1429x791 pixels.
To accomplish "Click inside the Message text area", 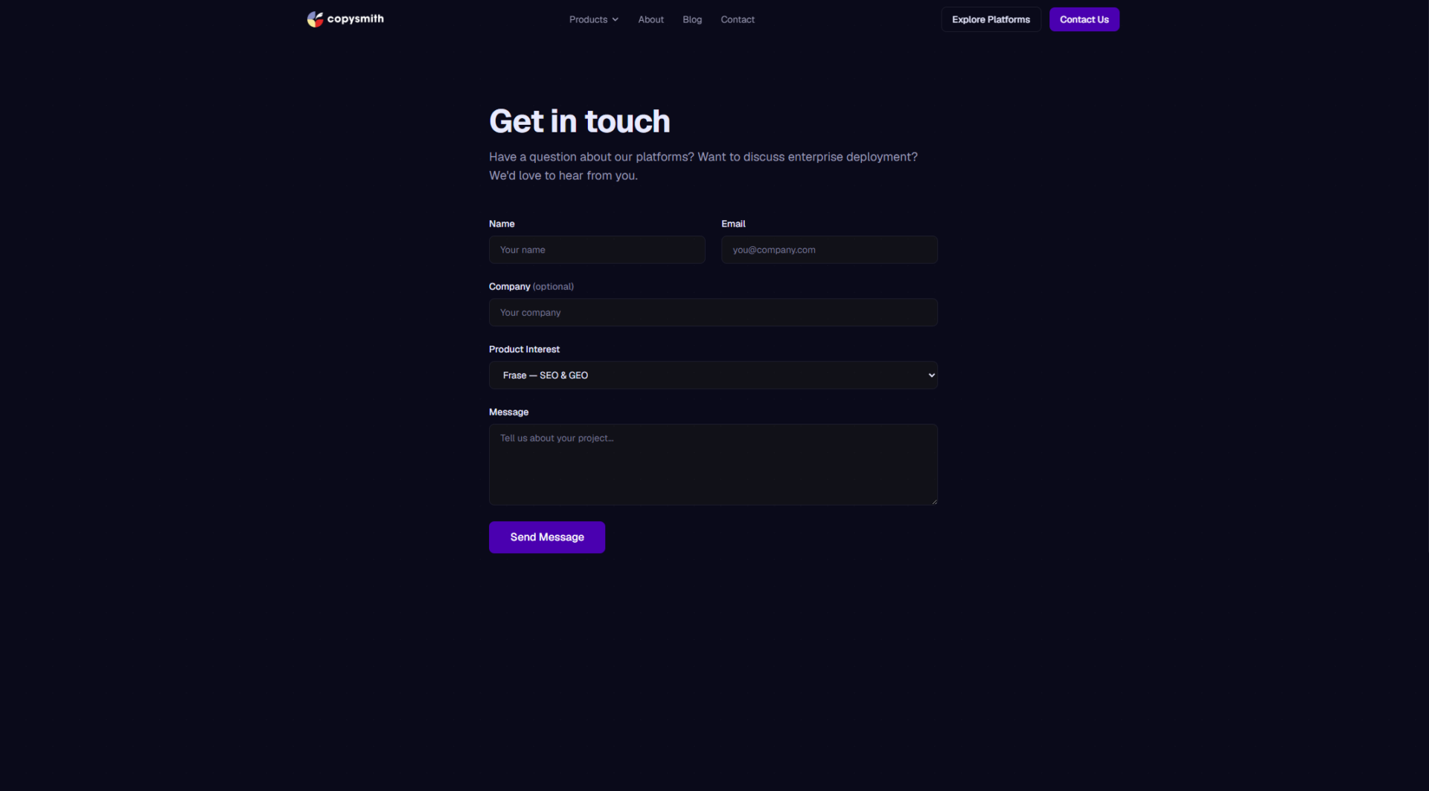I will coord(712,465).
